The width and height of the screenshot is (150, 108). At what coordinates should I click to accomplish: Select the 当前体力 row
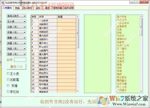(53, 39)
